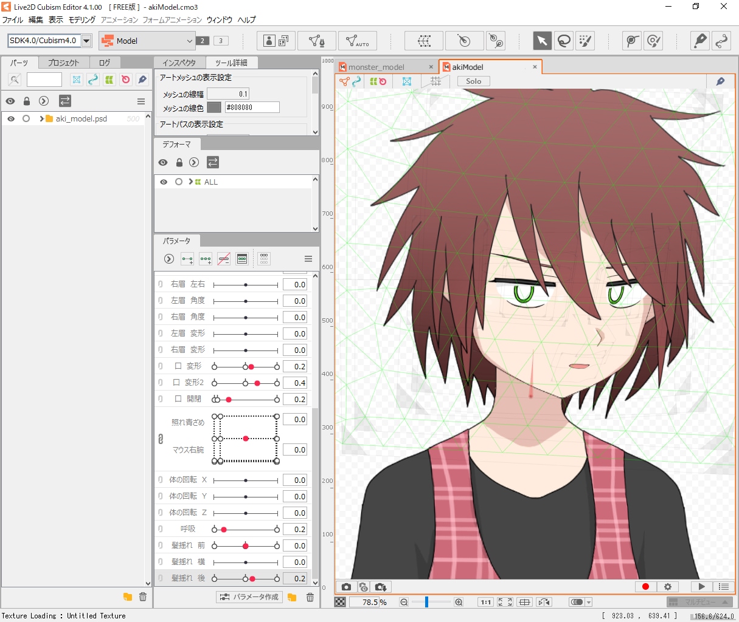Open the SDK4.0/Cubism4.0 version dropdown
Screen dimensions: 739x622
(x=86, y=41)
